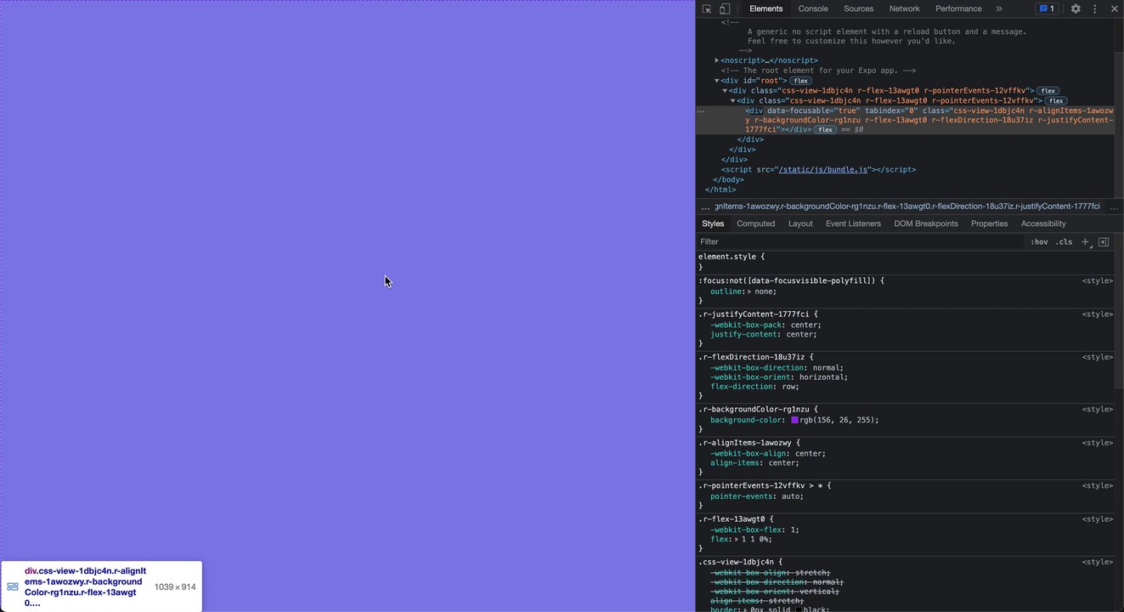This screenshot has height=612, width=1124.
Task: Open the purple background-color swatch picker
Action: pyautogui.click(x=794, y=420)
